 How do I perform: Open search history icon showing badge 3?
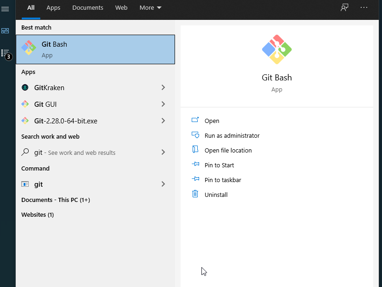point(6,52)
